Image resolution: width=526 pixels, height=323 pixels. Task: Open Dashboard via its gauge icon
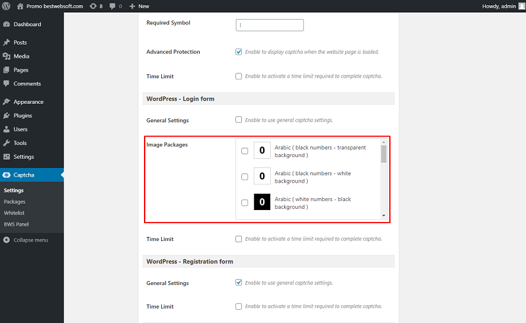pos(7,24)
